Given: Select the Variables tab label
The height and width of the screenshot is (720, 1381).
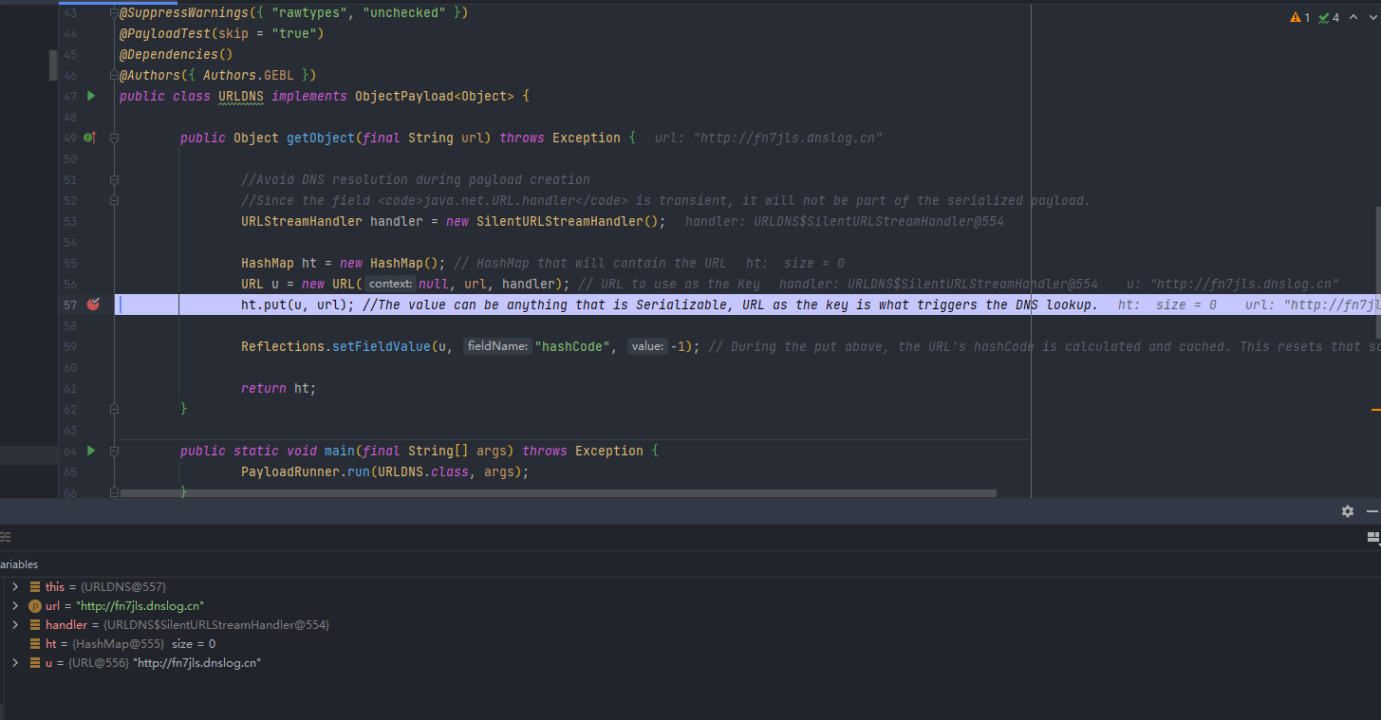Looking at the screenshot, I should point(19,564).
